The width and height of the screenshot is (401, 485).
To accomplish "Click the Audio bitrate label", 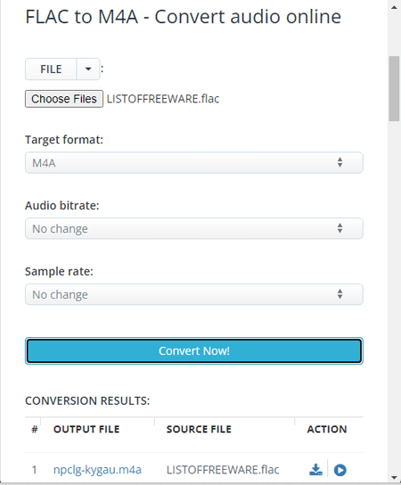I will tap(62, 205).
